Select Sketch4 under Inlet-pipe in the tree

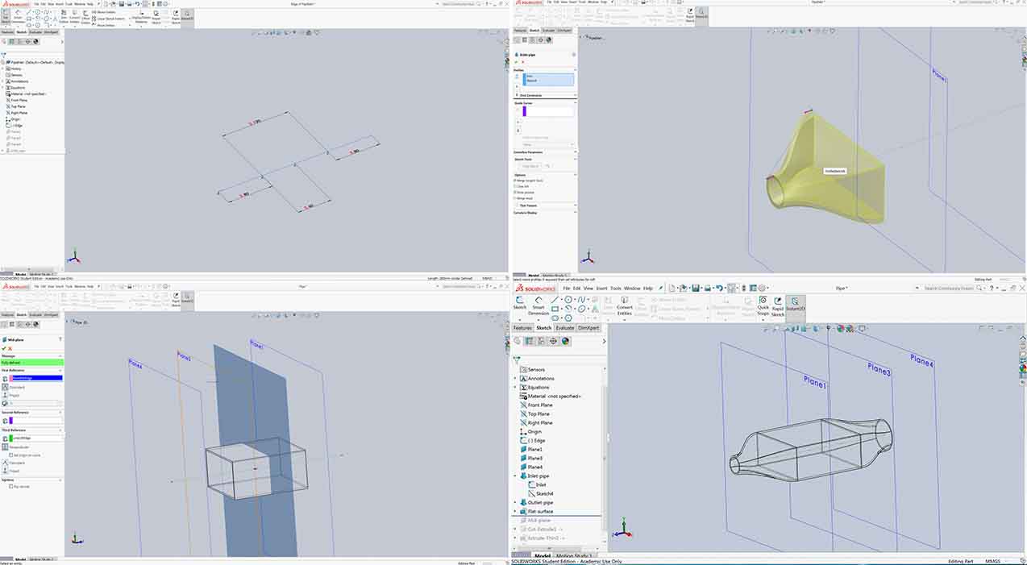(x=544, y=493)
